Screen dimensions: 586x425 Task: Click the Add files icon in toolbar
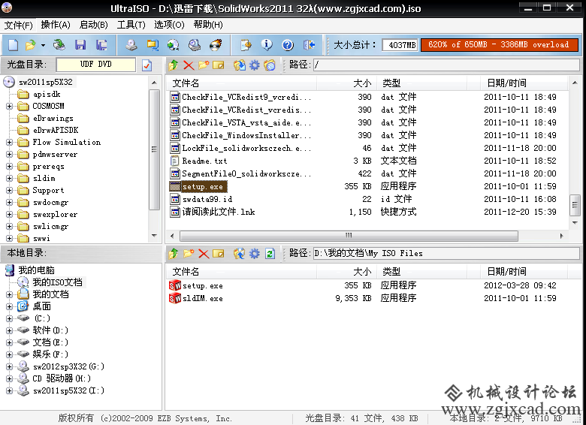coord(246,45)
